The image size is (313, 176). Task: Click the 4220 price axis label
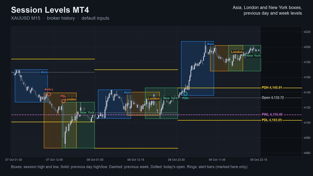(307, 32)
